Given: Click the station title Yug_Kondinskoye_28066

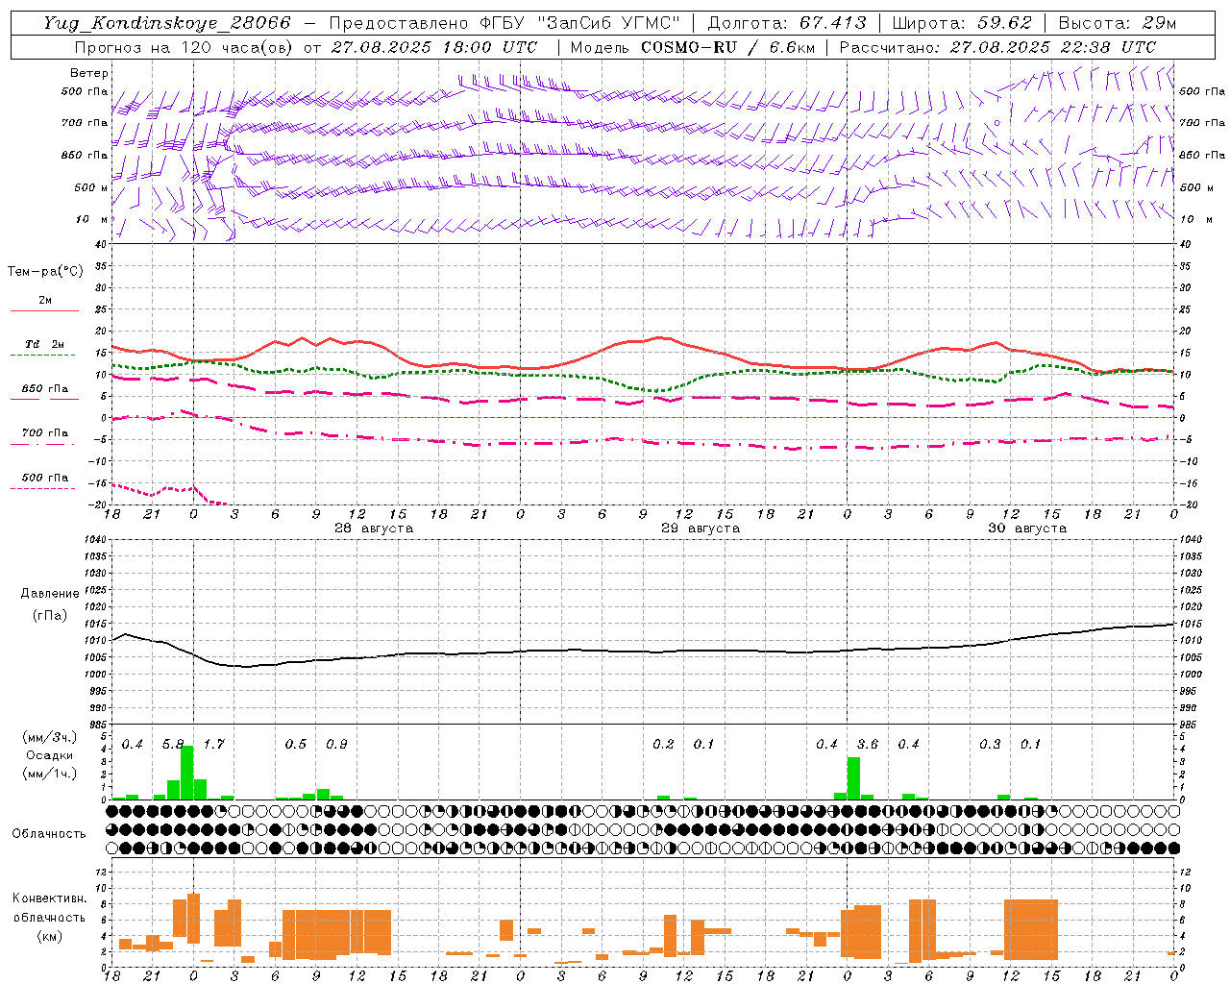Looking at the screenshot, I should 166,23.
